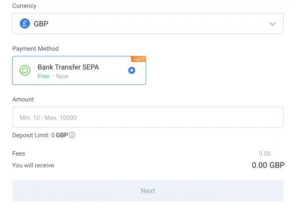Expand the currency chevron arrow
Image resolution: width=298 pixels, height=205 pixels.
pos(272,24)
